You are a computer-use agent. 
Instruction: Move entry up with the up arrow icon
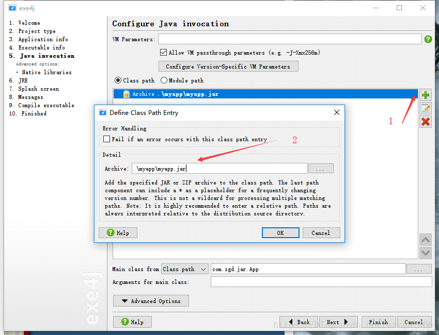(426, 240)
